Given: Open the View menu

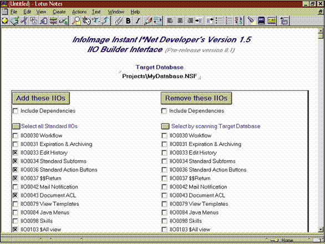Looking at the screenshot, I should click(x=41, y=12).
